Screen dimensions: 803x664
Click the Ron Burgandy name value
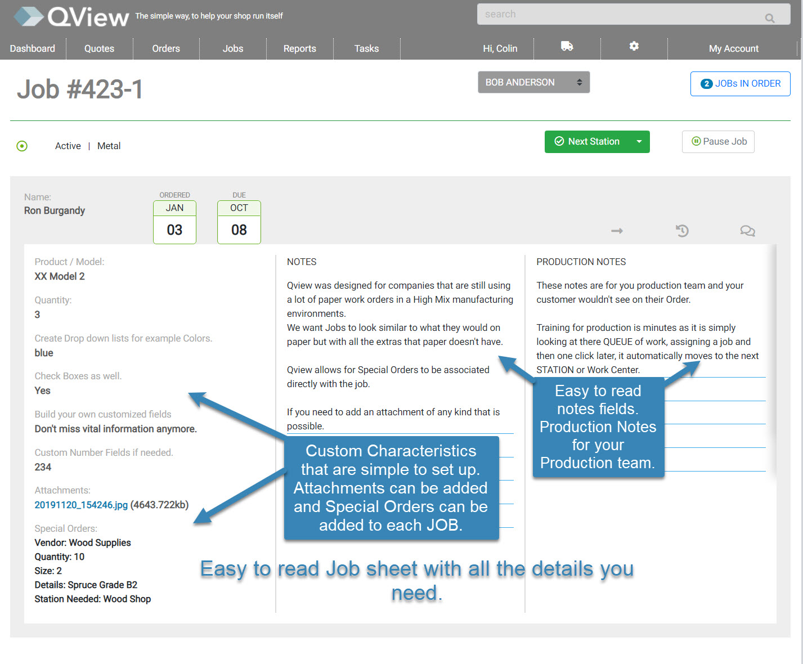coord(55,210)
